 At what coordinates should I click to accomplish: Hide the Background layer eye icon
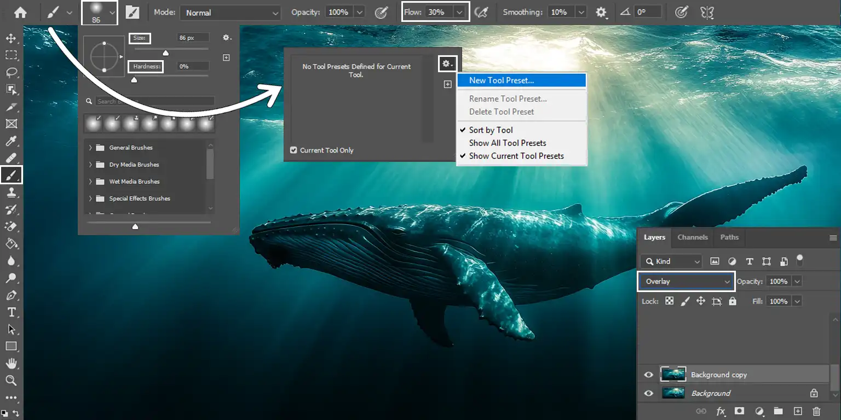(649, 393)
